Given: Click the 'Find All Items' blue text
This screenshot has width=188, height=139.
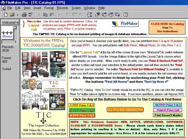Looking at the screenshot, I should tap(116, 82).
